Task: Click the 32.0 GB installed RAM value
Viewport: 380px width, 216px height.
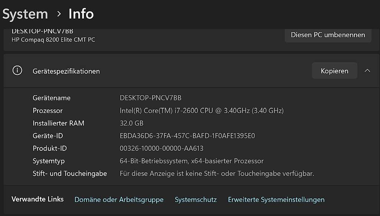Action: [x=131, y=123]
